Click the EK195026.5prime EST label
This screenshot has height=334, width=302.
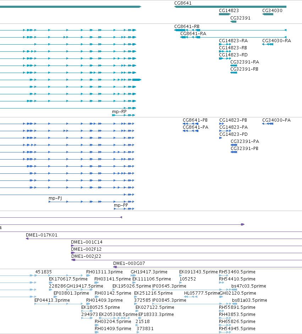(x=132, y=286)
